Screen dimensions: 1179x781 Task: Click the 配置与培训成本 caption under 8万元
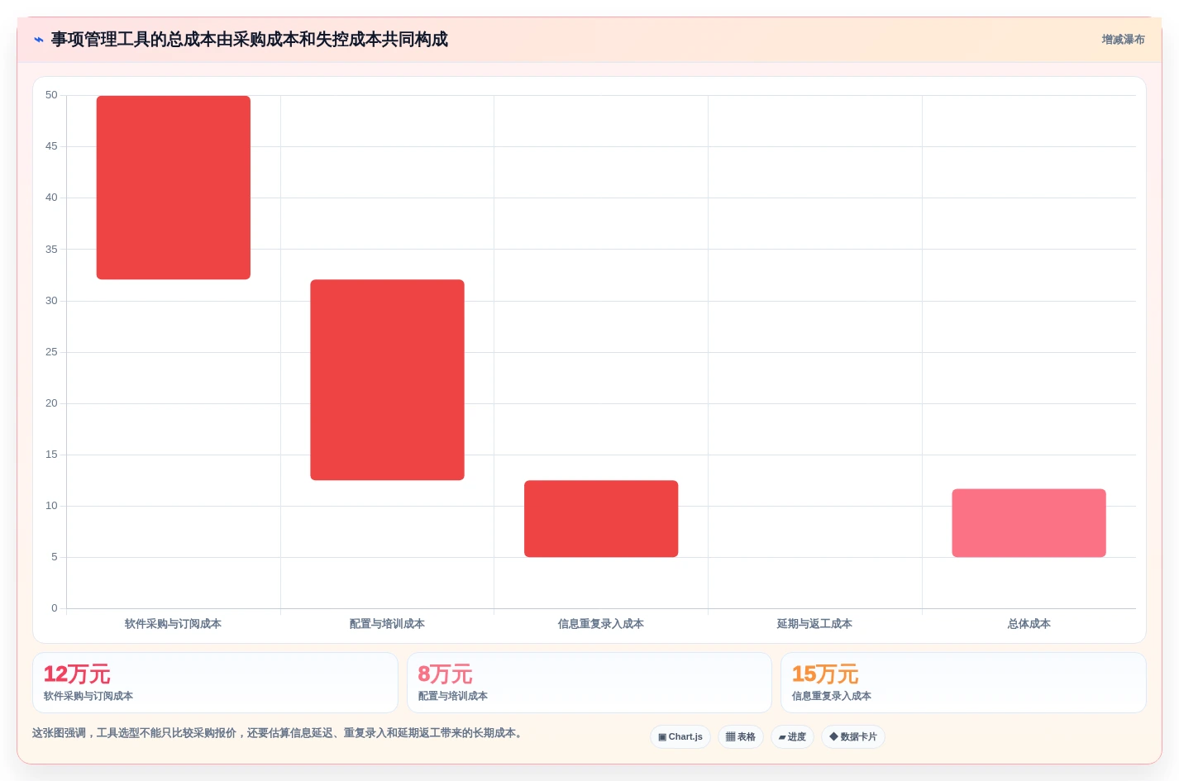point(453,696)
